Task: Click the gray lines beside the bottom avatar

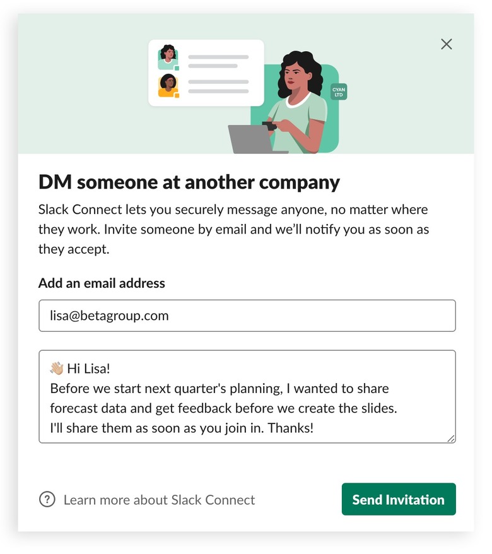Action: coord(218,86)
